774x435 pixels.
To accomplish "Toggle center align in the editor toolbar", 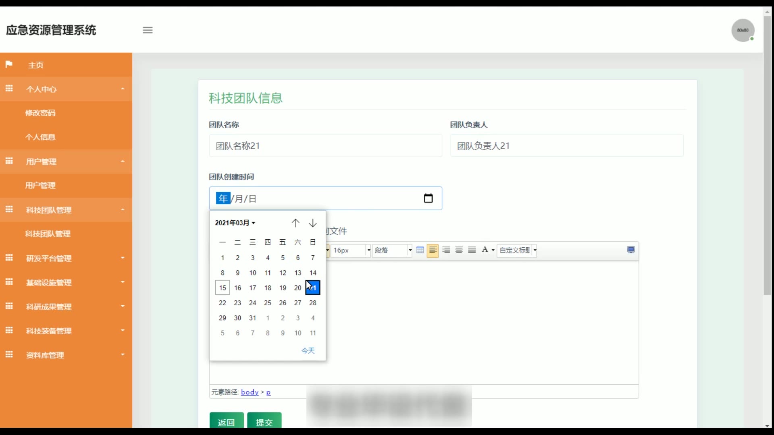I will (x=459, y=250).
